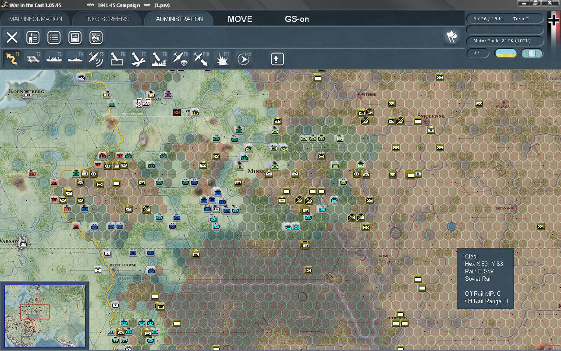
Task: Click the X exit icon in Administration toolbar
Action: coord(12,38)
